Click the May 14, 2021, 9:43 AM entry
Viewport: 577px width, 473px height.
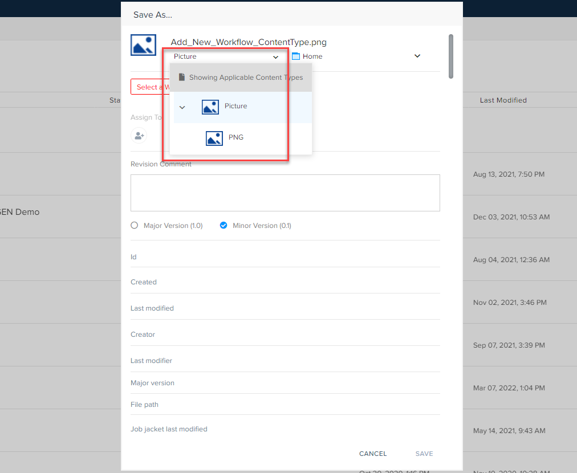point(509,430)
